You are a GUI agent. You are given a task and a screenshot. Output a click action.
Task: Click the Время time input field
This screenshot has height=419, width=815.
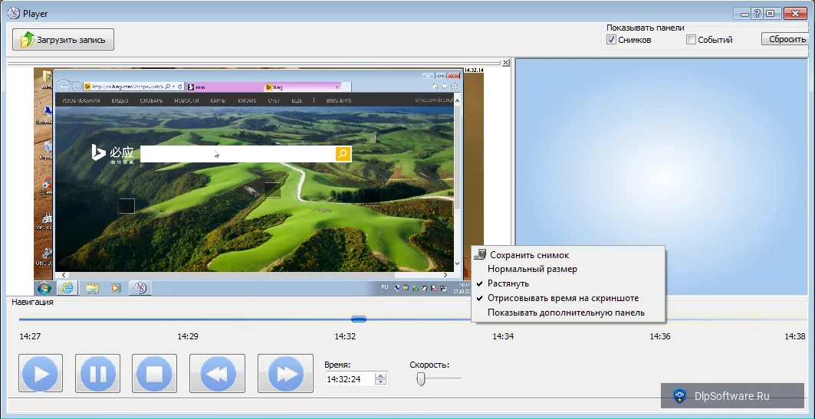[x=350, y=379]
